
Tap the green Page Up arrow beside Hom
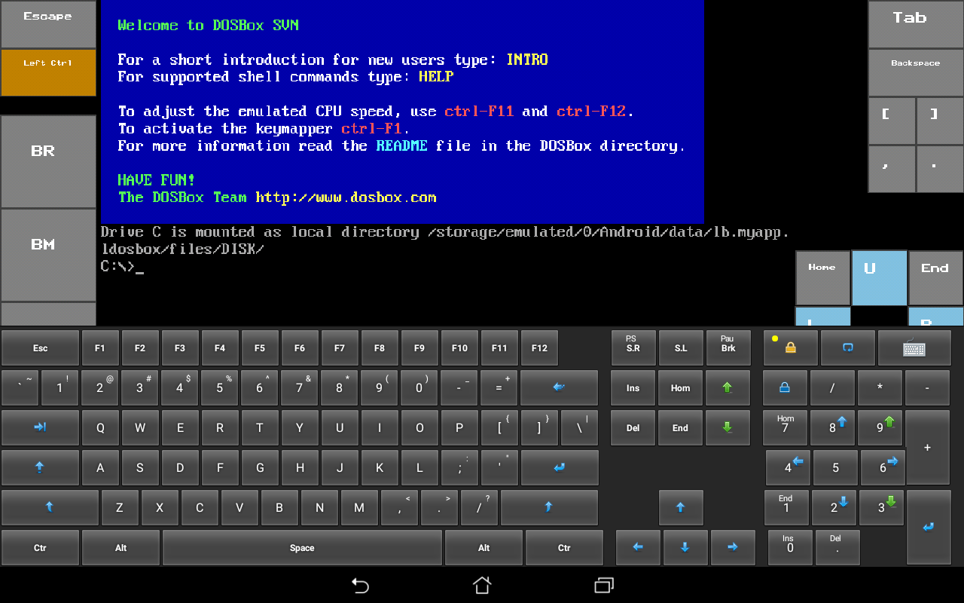coord(728,387)
